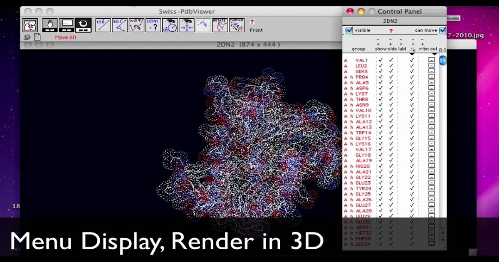The height and width of the screenshot is (262, 499).
Task: Select residue VAL10 in group list
Action: 363,111
